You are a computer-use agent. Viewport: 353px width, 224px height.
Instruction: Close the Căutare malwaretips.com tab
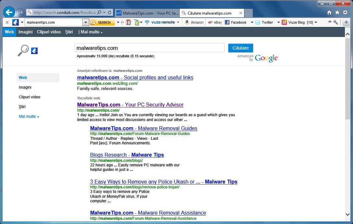(x=241, y=13)
